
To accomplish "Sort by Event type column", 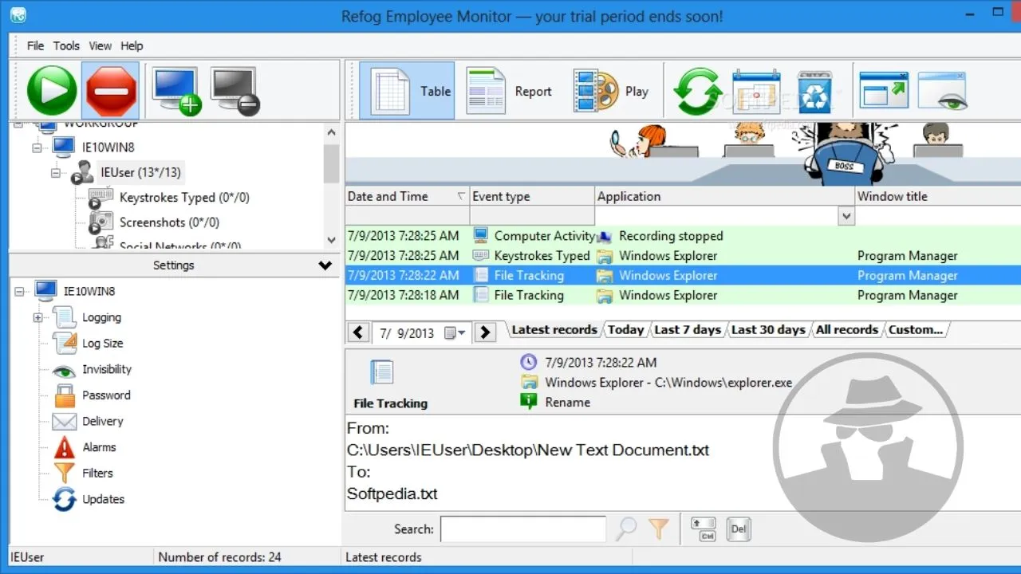I will click(x=532, y=196).
